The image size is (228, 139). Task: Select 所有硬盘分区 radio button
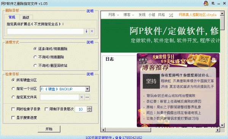point(24,80)
